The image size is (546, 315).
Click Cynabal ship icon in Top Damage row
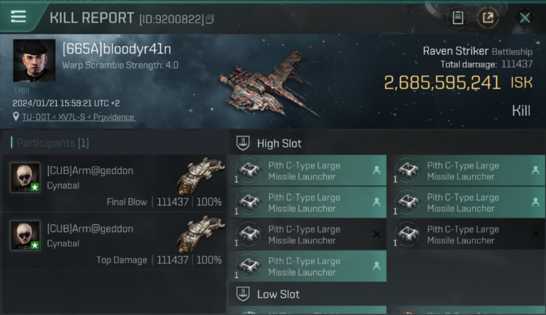tap(201, 234)
